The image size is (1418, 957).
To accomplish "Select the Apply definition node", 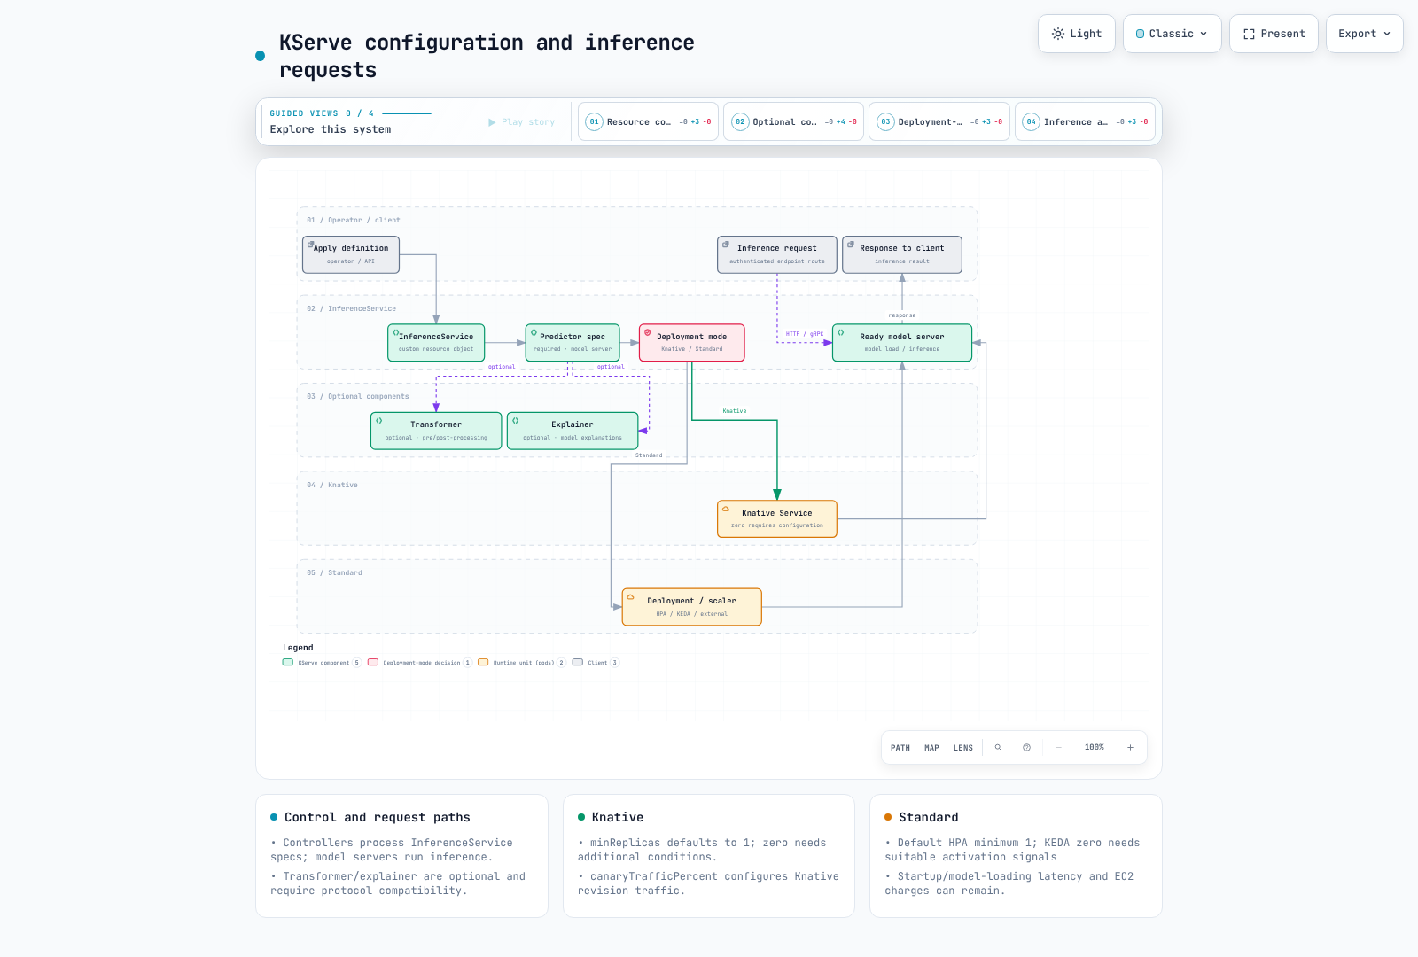I will coord(351,254).
